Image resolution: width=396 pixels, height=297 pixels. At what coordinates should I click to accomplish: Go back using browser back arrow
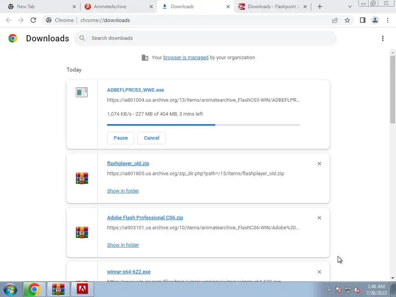pyautogui.click(x=9, y=20)
